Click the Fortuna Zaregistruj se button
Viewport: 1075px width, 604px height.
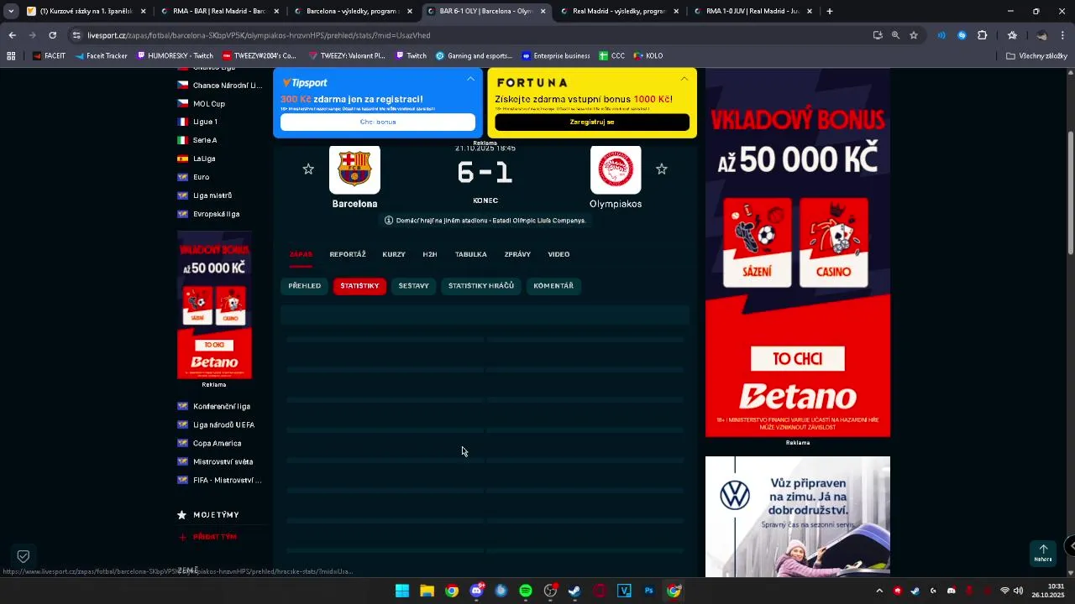pyautogui.click(x=592, y=122)
